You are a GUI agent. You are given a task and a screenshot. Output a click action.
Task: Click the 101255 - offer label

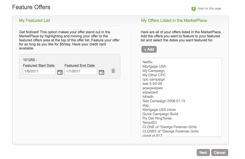pos(30,60)
